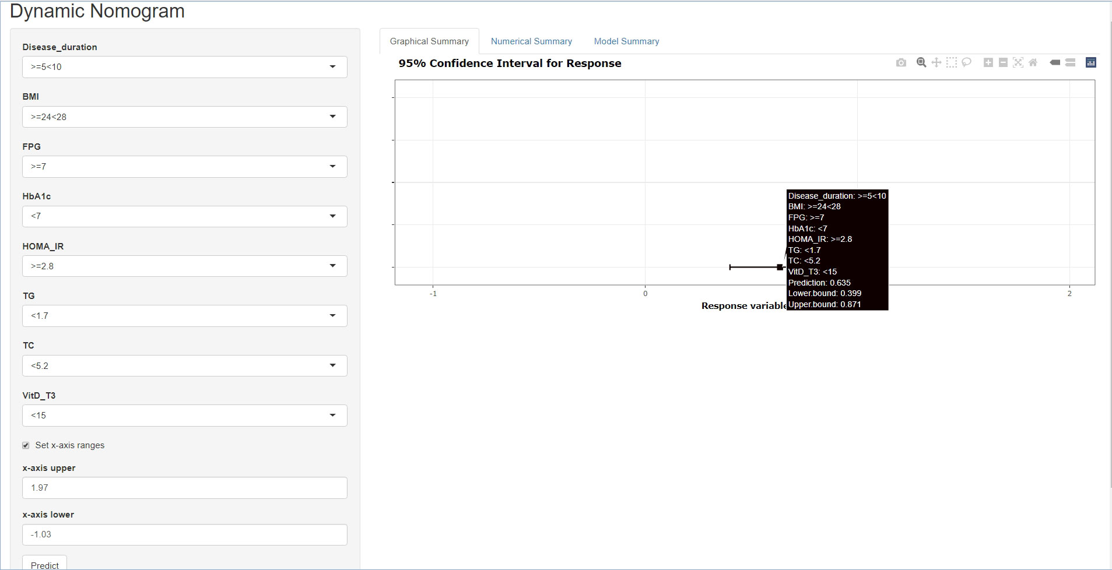The width and height of the screenshot is (1112, 570).
Task: Click the Lower.bound: 0.399 tooltip line
Action: tap(825, 293)
